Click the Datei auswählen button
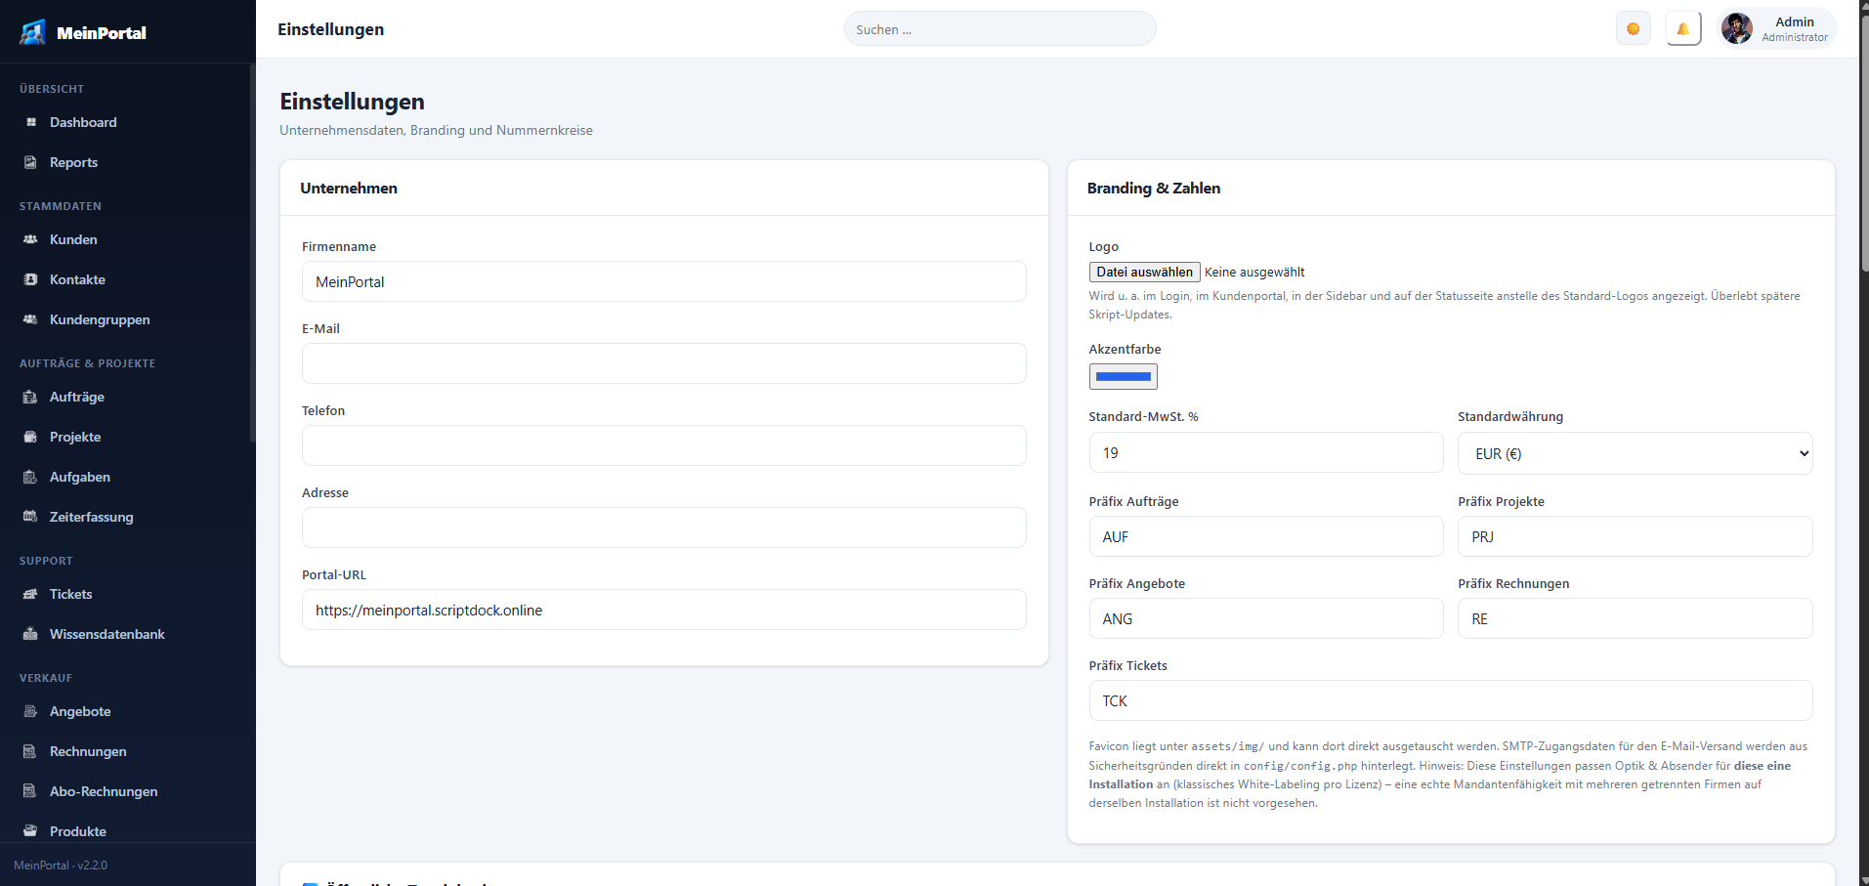1869x886 pixels. pos(1144,272)
